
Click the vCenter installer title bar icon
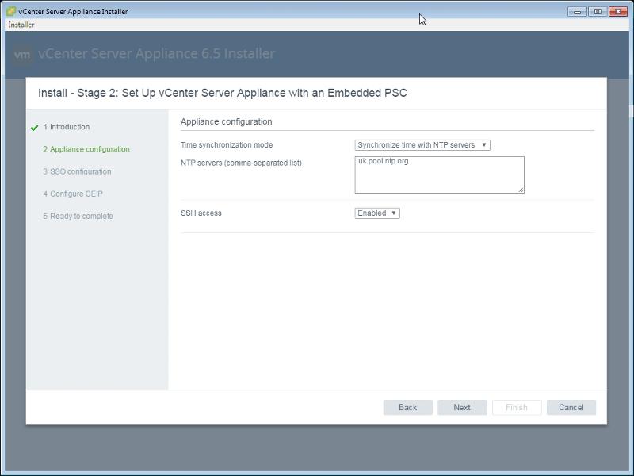tap(11, 11)
